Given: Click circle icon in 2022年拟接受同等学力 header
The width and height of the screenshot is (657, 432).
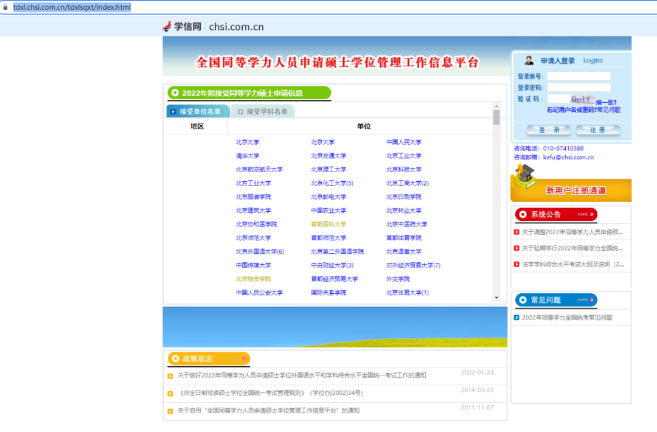Looking at the screenshot, I should pyautogui.click(x=175, y=92).
